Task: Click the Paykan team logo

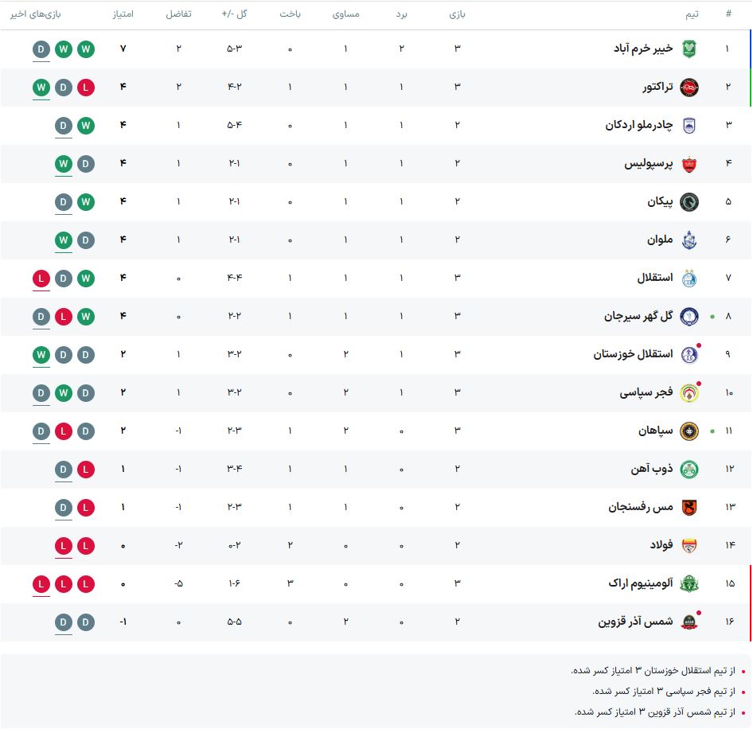Action: pos(689,201)
